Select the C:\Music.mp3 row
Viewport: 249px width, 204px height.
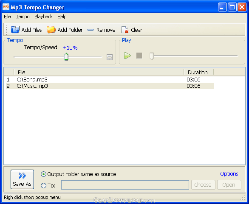pyautogui.click(x=110, y=86)
